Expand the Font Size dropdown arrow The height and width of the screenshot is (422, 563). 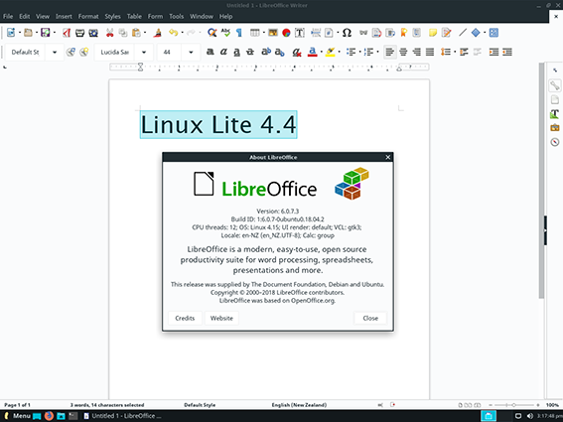click(x=191, y=52)
